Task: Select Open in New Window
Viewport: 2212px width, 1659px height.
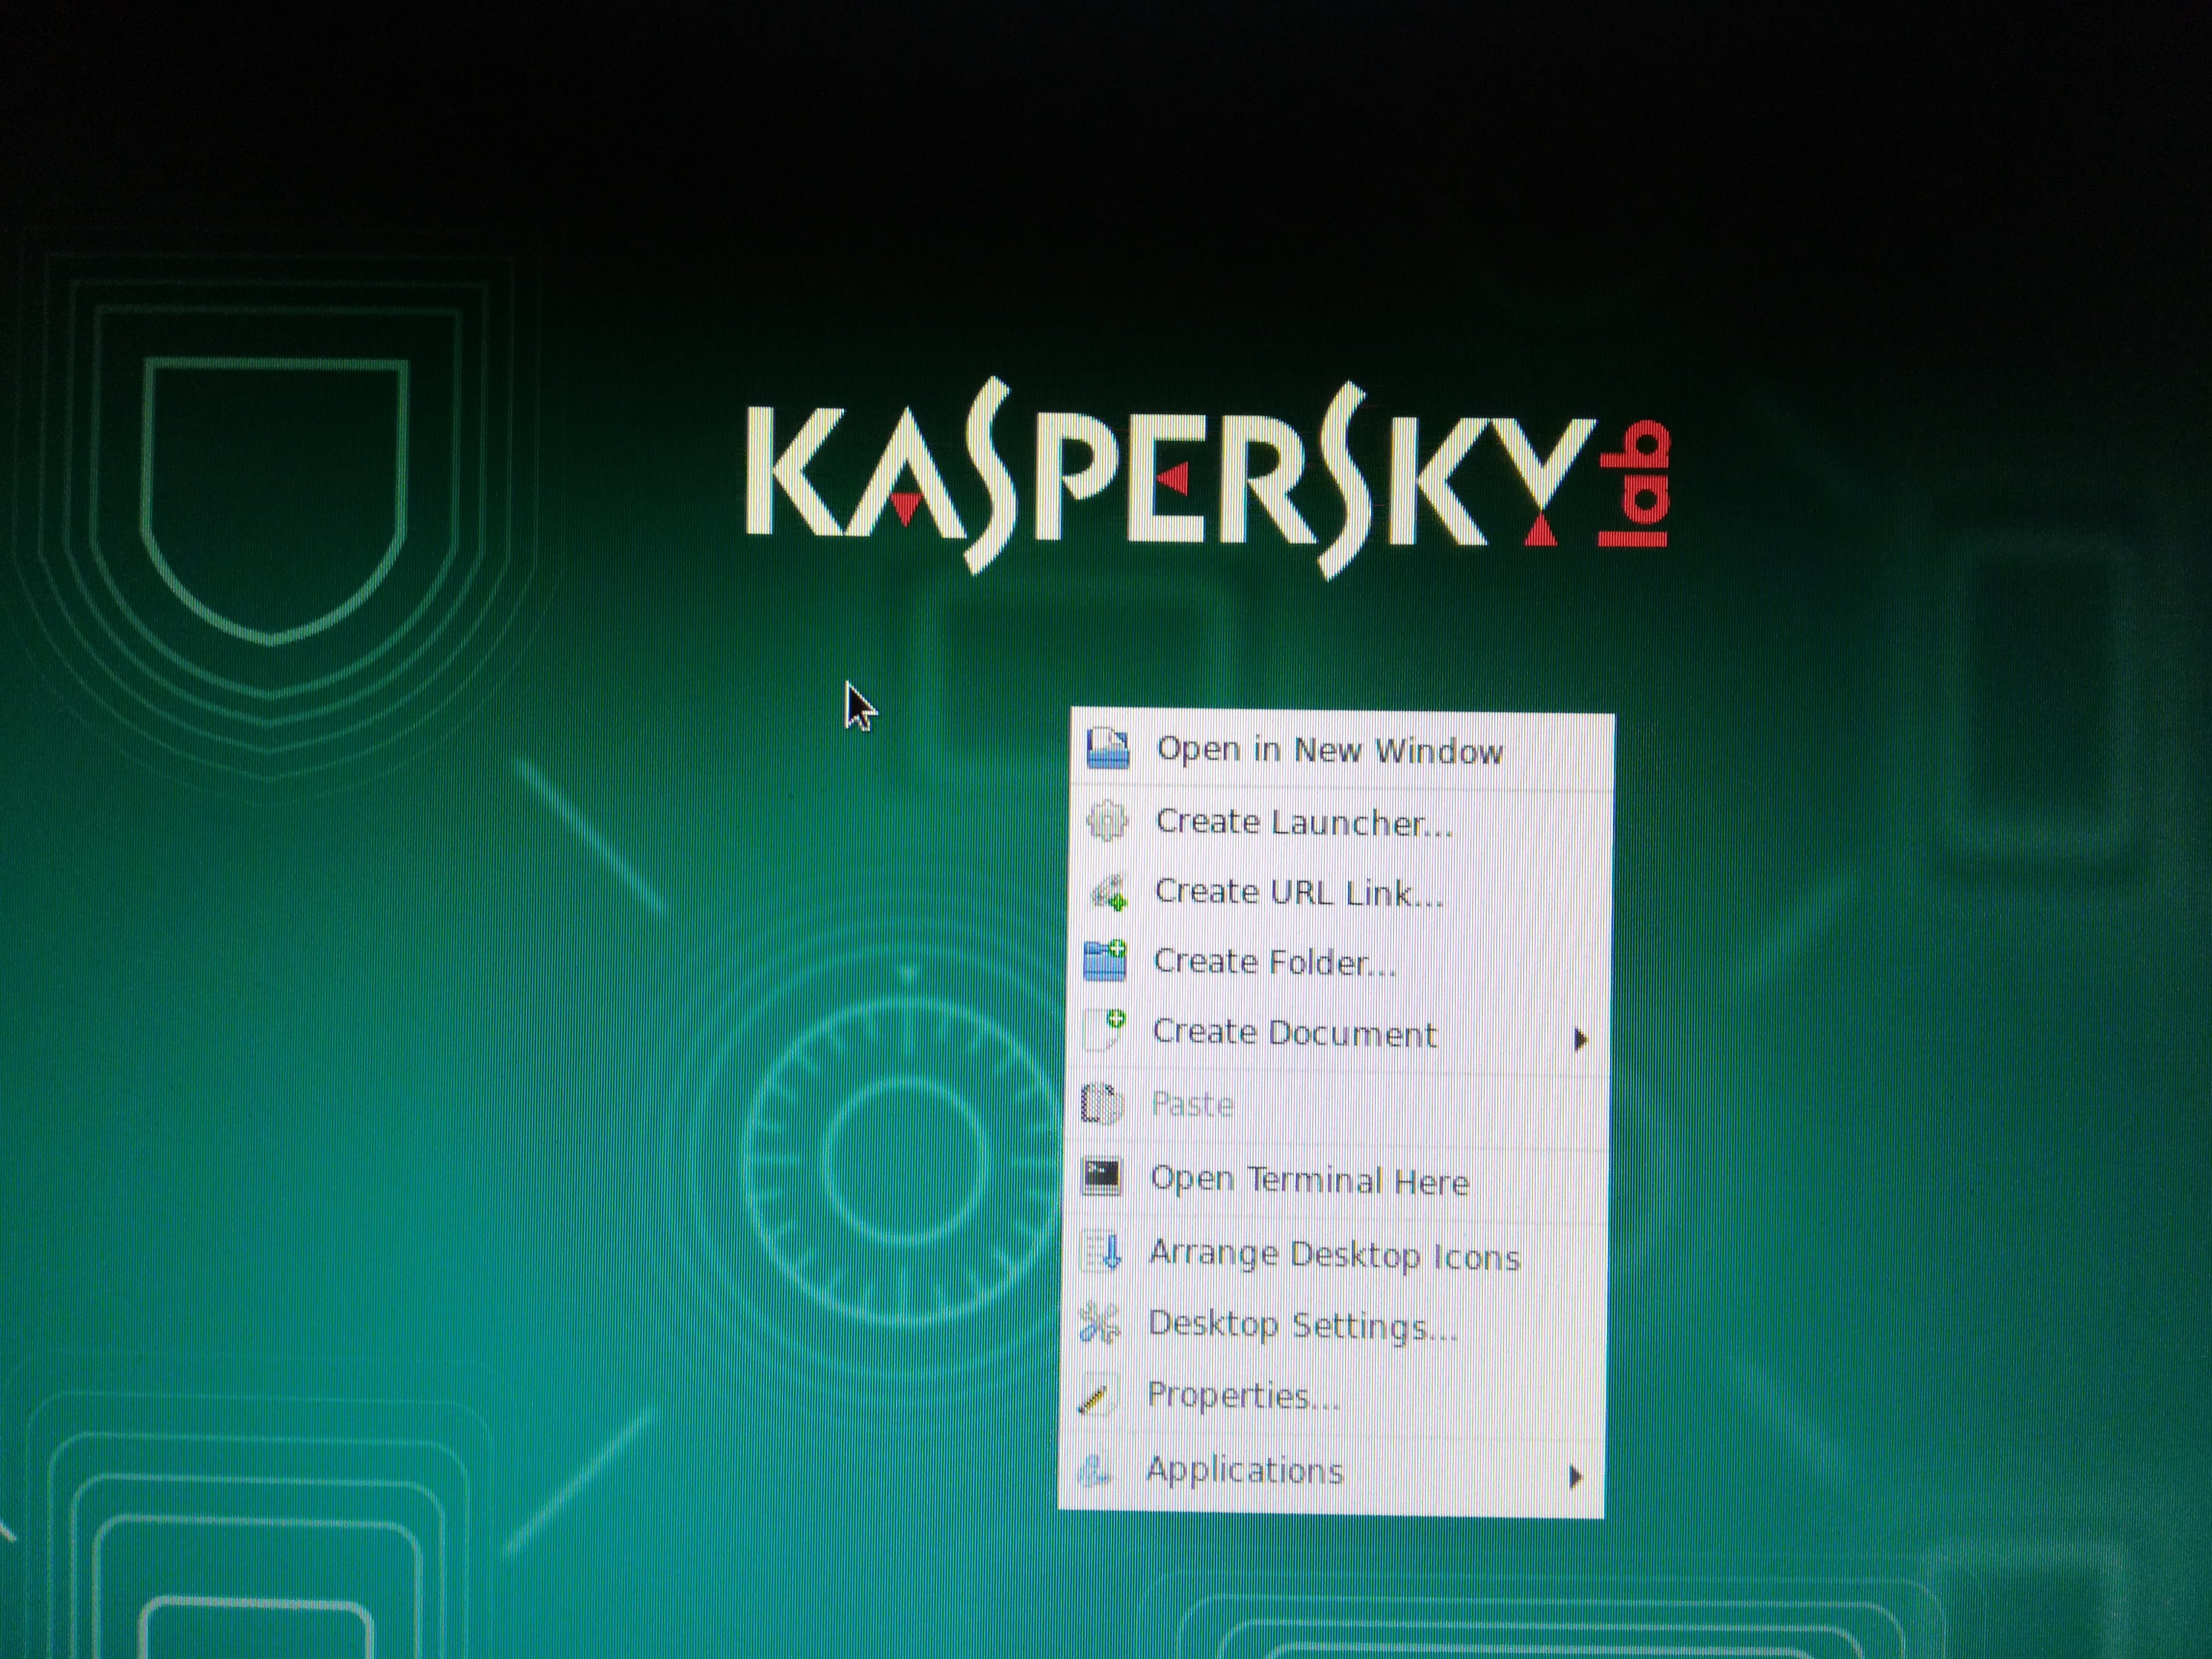Action: click(x=1329, y=750)
